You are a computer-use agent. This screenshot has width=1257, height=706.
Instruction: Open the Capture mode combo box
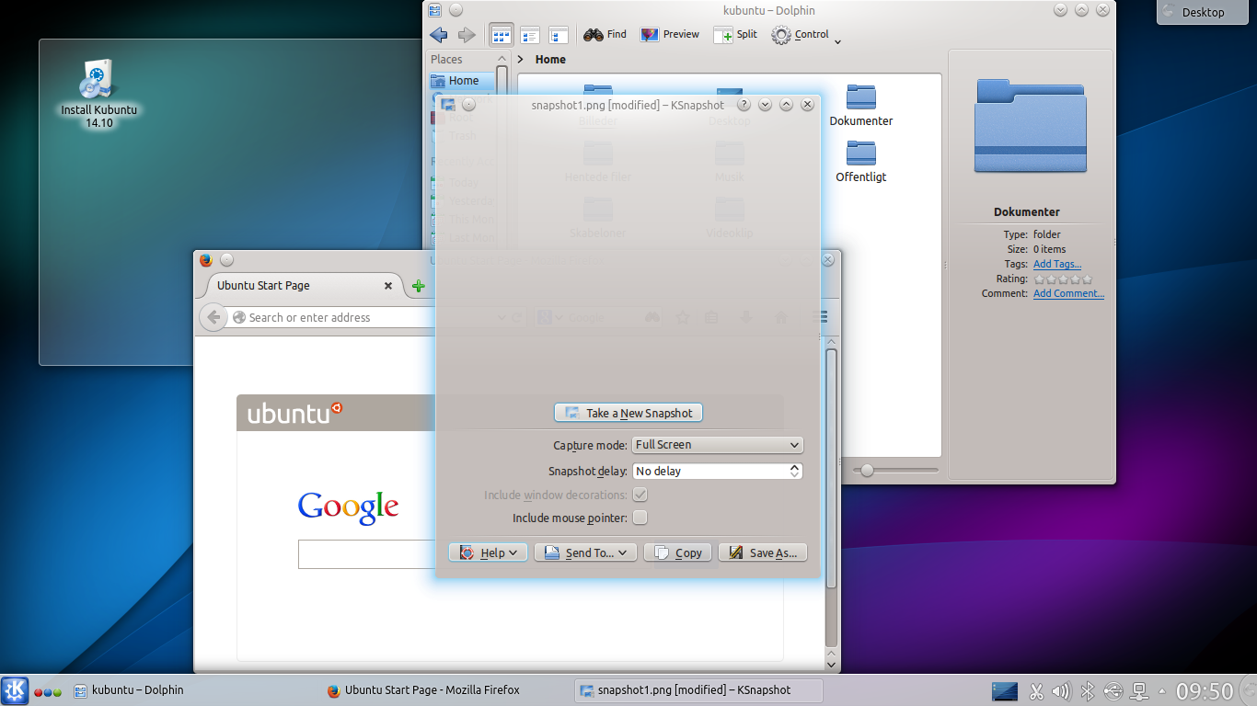point(718,445)
